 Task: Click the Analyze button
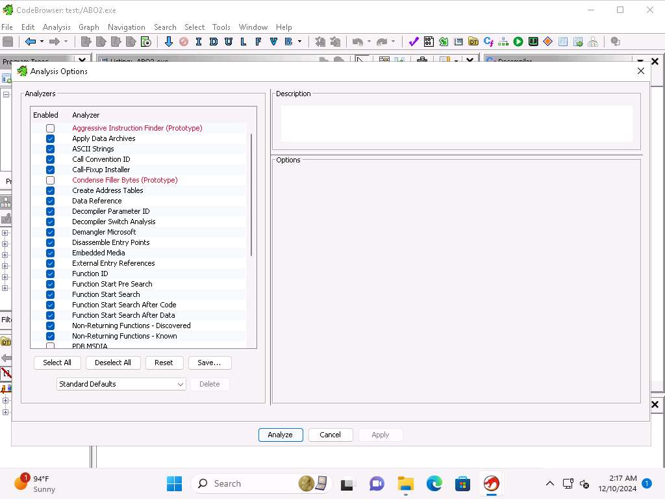[x=280, y=435]
